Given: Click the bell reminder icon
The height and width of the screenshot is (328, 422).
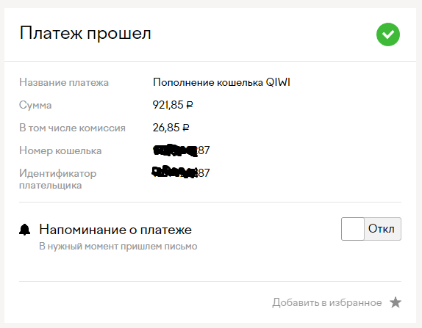Looking at the screenshot, I should tap(25, 230).
